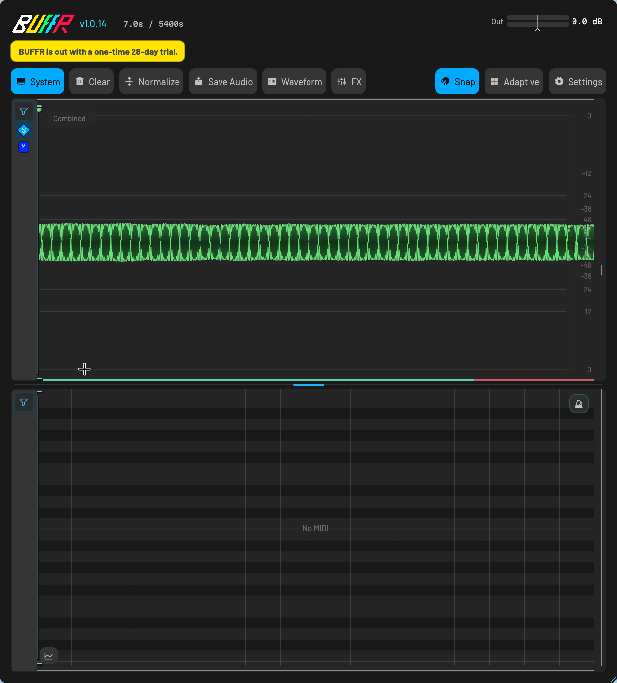
Task: Click Save Audio button
Action: click(x=223, y=82)
